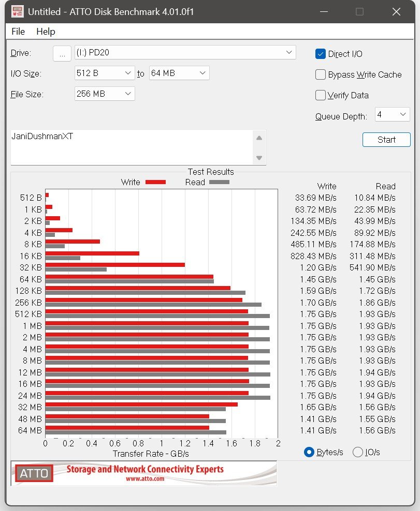Viewport: 420px width, 511px height.
Task: Expand the I/O Size minimum dropdown
Action: 105,73
